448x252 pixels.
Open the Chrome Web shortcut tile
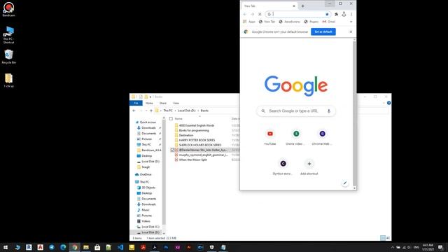coord(322,137)
